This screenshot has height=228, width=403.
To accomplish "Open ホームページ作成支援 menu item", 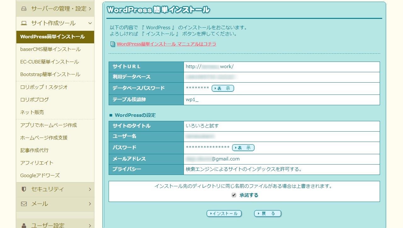I will [55, 138].
